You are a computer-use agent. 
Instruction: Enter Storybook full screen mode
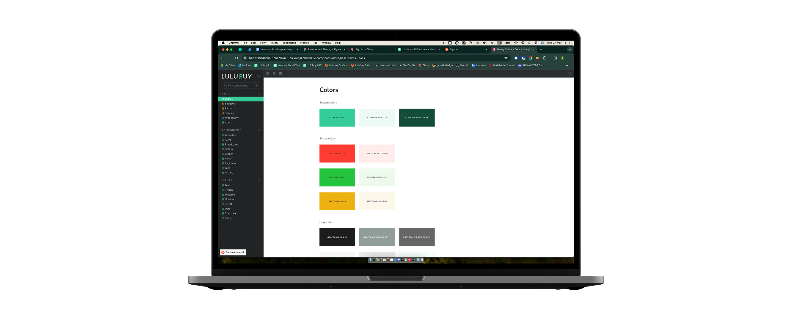(570, 74)
